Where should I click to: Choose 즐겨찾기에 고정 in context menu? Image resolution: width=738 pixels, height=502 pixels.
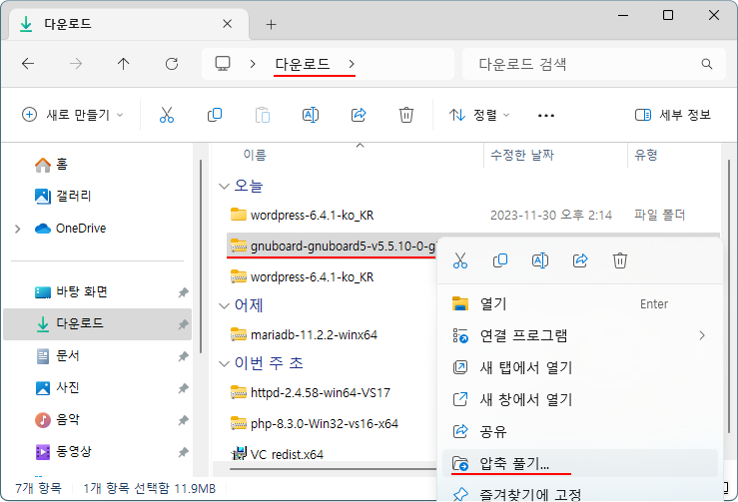point(580,494)
